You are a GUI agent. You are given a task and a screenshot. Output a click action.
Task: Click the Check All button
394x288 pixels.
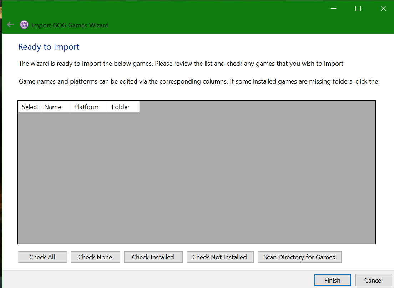pos(42,257)
